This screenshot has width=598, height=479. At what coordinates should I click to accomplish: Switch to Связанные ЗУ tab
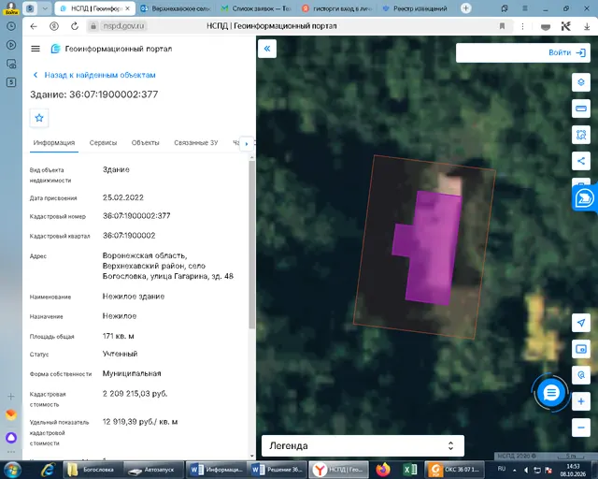coord(195,142)
